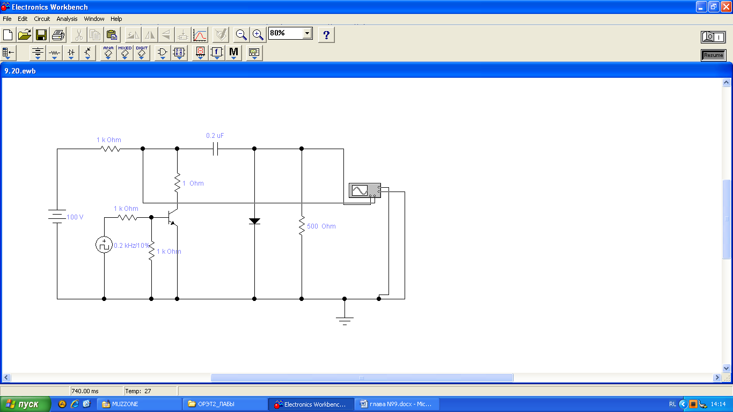Click the Internet Explorer quick launch icon
This screenshot has width=733, height=412.
(75, 404)
